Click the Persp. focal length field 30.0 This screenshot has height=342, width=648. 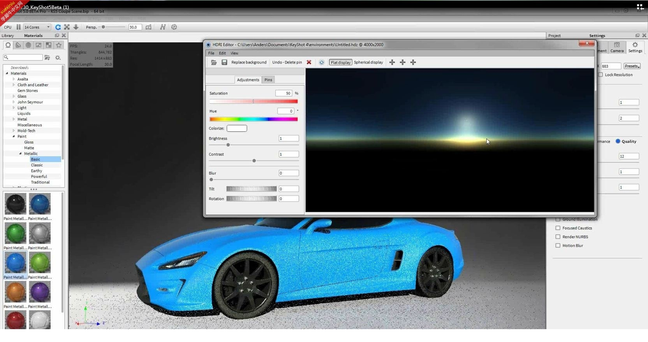point(135,27)
